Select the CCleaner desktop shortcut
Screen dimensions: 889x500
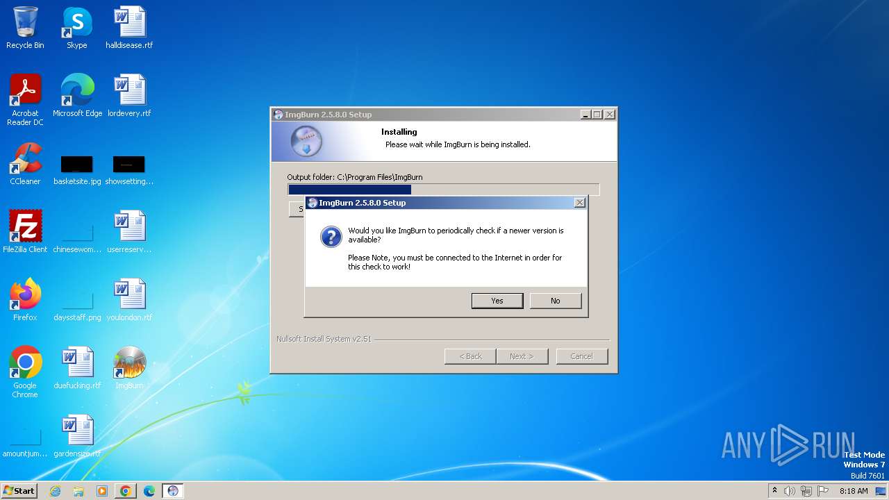tap(25, 164)
